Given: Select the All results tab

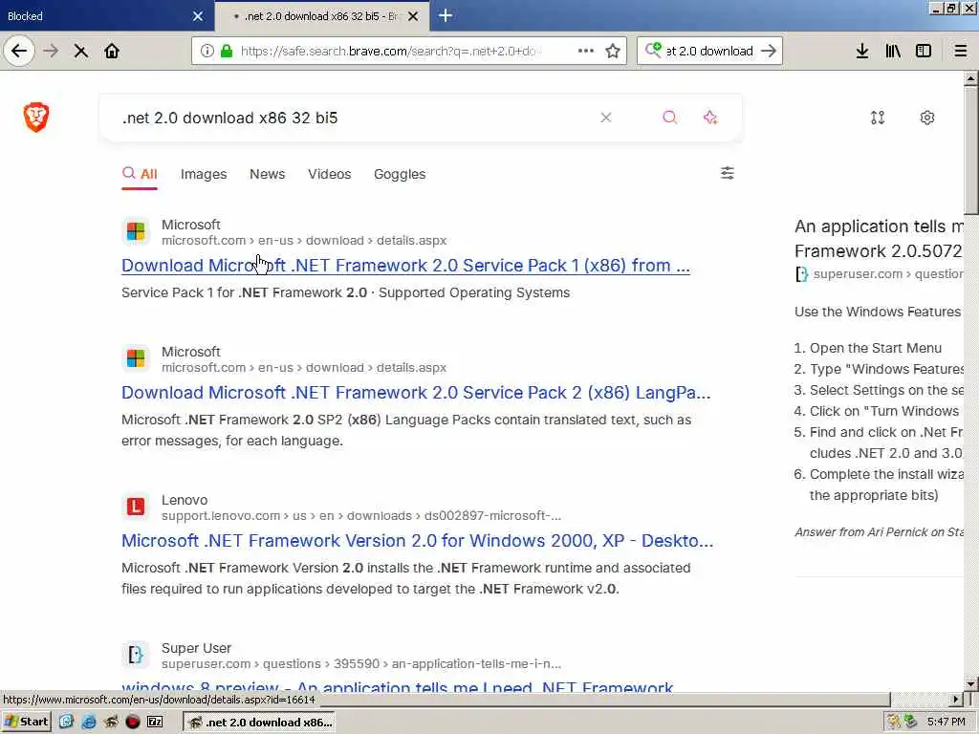Looking at the screenshot, I should 140,174.
